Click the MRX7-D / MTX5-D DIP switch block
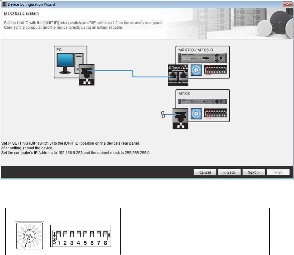This screenshot has width=294, height=255. coord(216,70)
